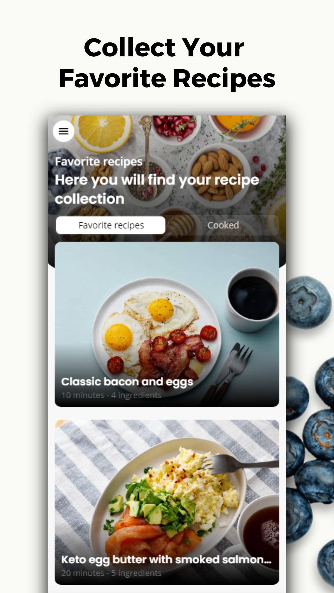This screenshot has height=593, width=334.
Task: Switch to the Cooked tab
Action: click(223, 225)
